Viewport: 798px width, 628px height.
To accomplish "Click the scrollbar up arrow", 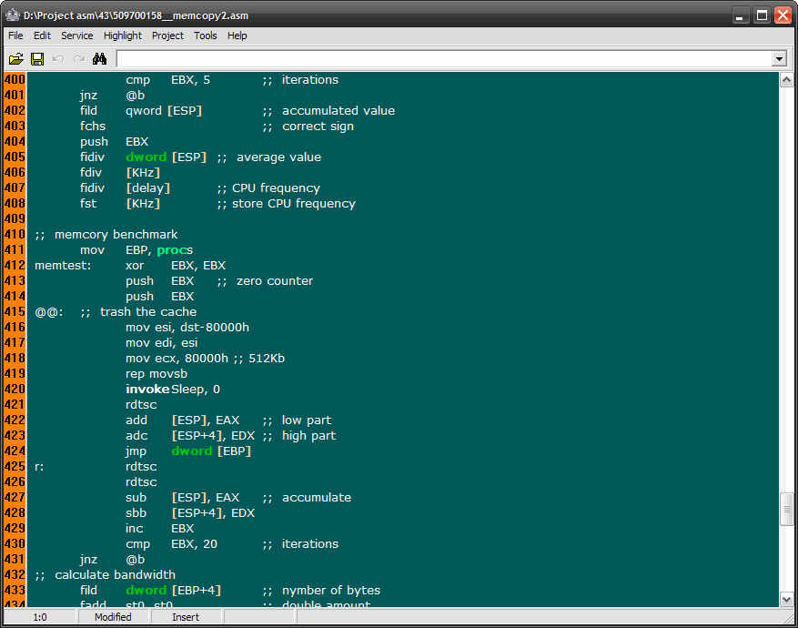I will pyautogui.click(x=786, y=80).
